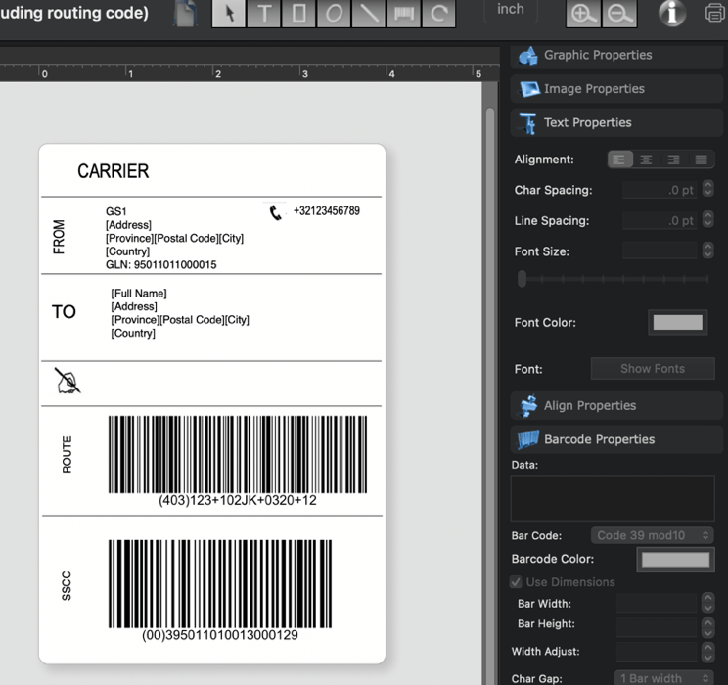Image resolution: width=728 pixels, height=685 pixels.
Task: Click the Bar Width input field
Action: (657, 603)
